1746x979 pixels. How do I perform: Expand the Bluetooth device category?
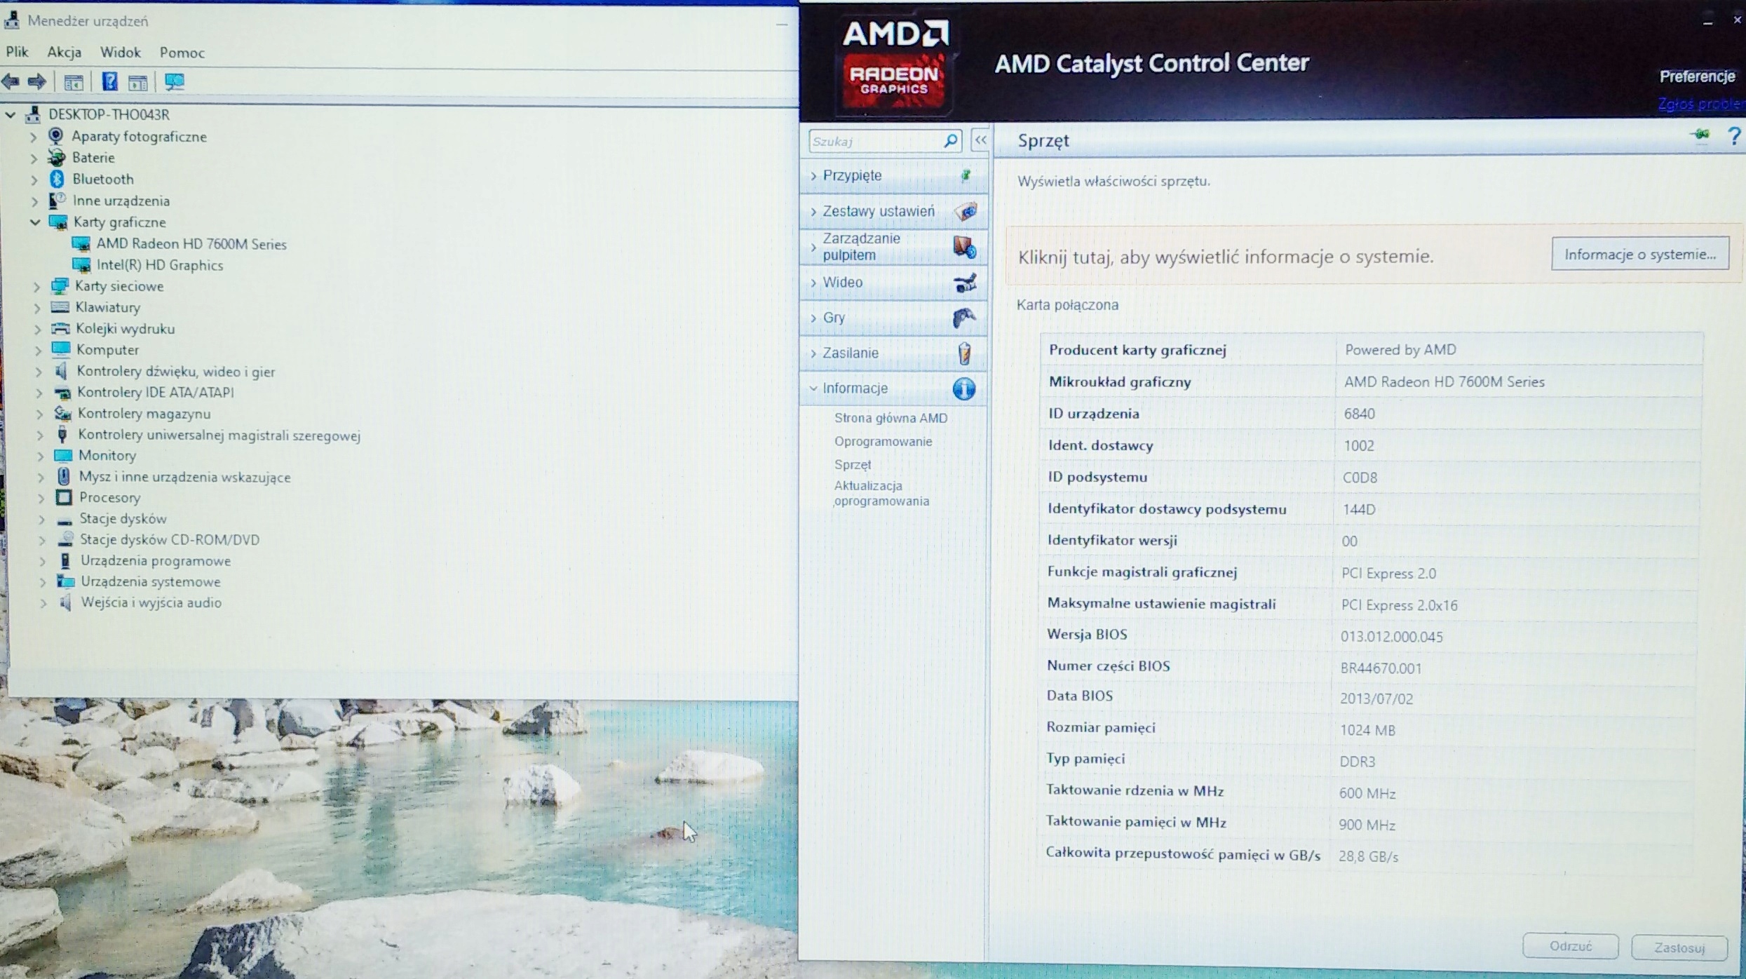[34, 180]
